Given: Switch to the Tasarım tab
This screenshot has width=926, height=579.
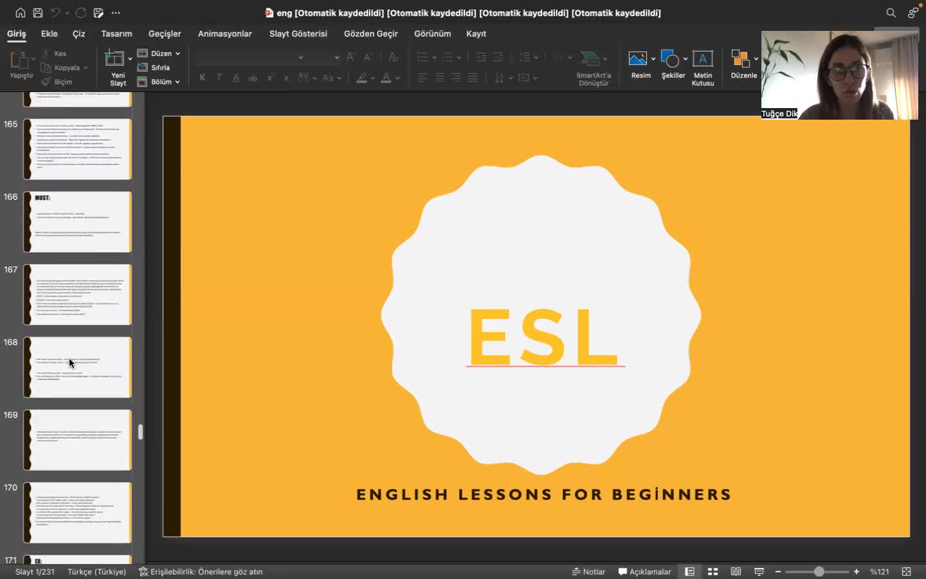Looking at the screenshot, I should 116,33.
